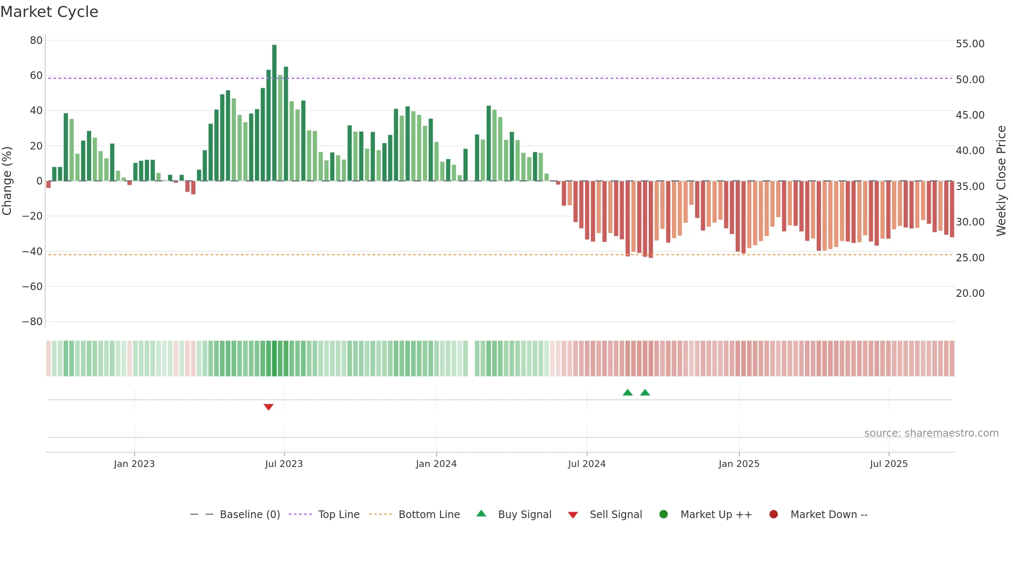This screenshot has width=1013, height=570.
Task: Click the 60 tick label on left axis
Action: pyautogui.click(x=36, y=75)
